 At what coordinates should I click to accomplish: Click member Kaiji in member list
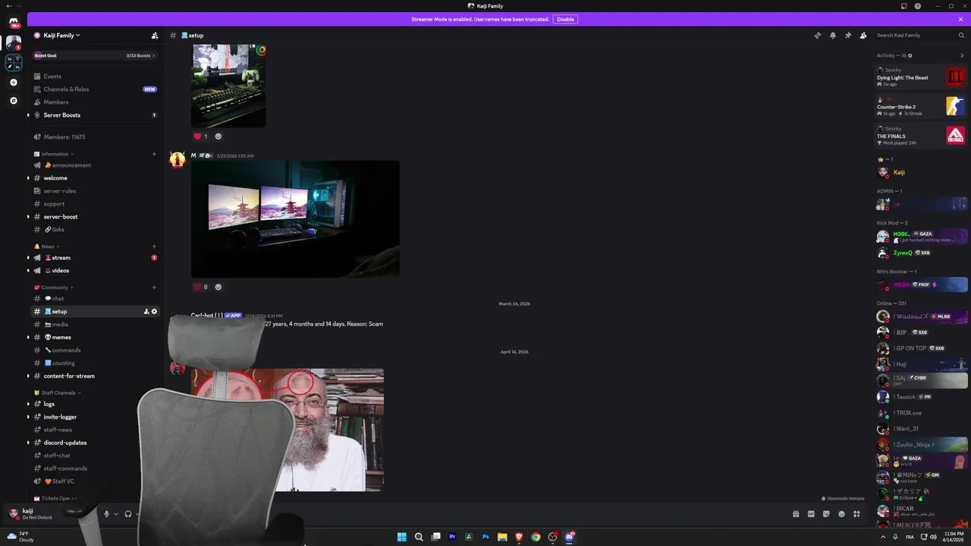[921, 172]
